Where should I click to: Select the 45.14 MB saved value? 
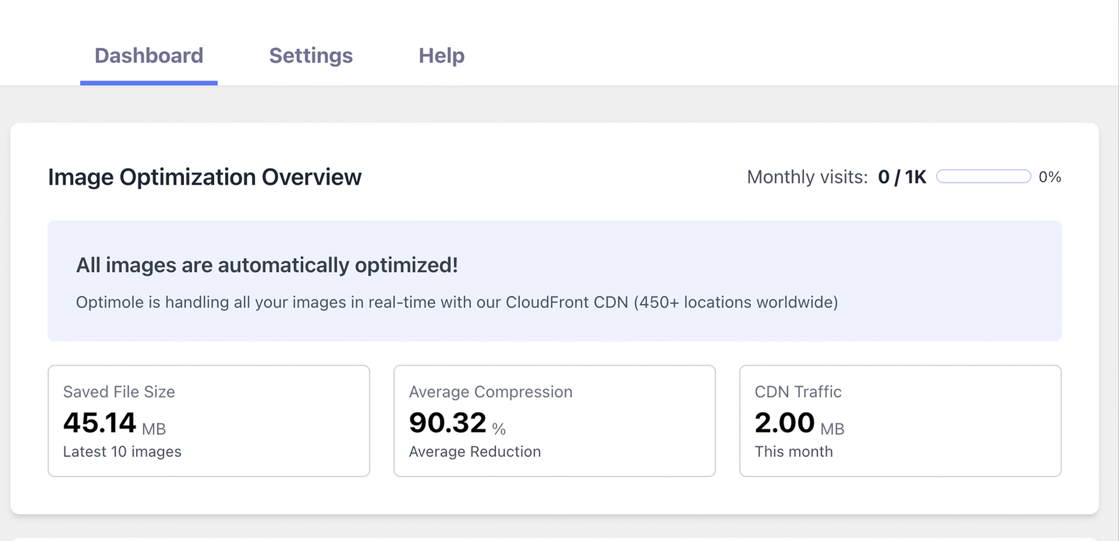(114, 423)
